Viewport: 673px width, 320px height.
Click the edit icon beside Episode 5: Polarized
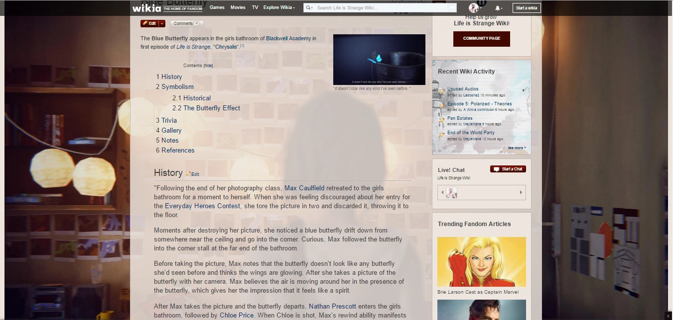point(441,106)
